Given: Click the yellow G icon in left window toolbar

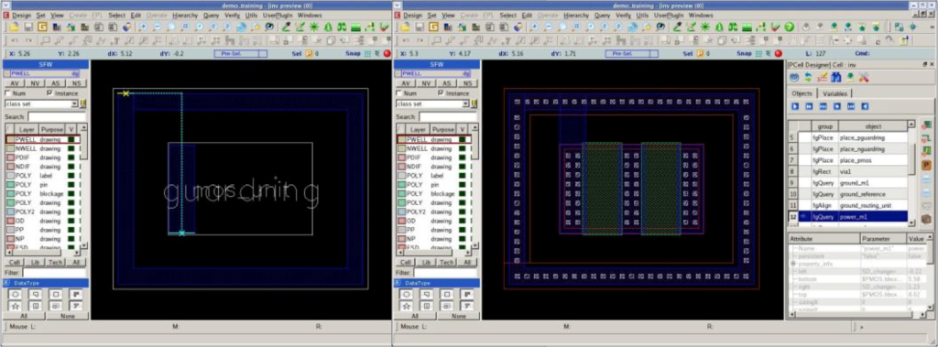Looking at the screenshot, I should 42,27.
